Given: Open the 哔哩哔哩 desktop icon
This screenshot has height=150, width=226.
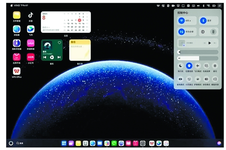Looking at the screenshot, I should pos(31,43).
